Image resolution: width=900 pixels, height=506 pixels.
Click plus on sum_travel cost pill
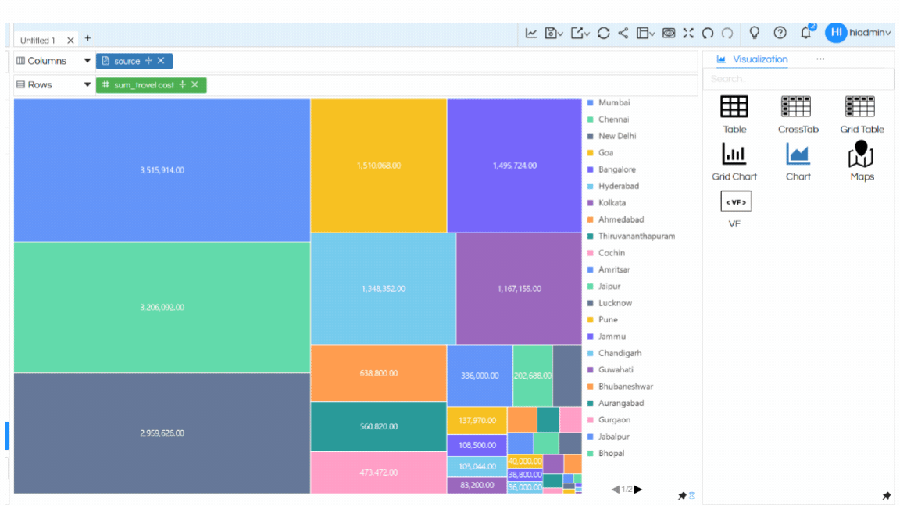coord(183,85)
